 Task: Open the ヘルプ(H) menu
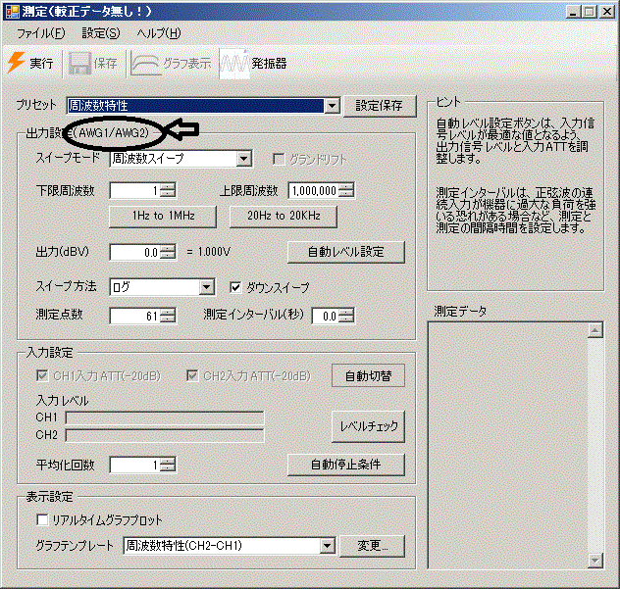159,33
